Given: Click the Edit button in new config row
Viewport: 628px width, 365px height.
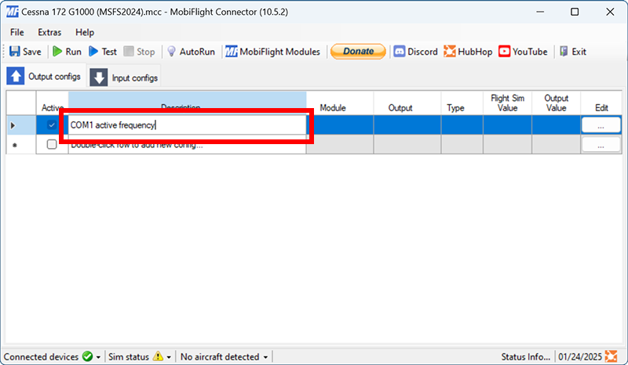Looking at the screenshot, I should click(x=601, y=145).
